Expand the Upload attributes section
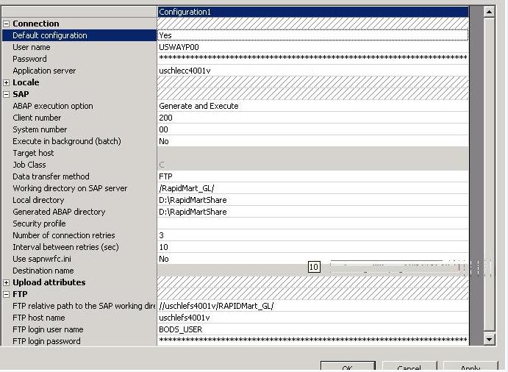508x372 pixels. point(6,283)
